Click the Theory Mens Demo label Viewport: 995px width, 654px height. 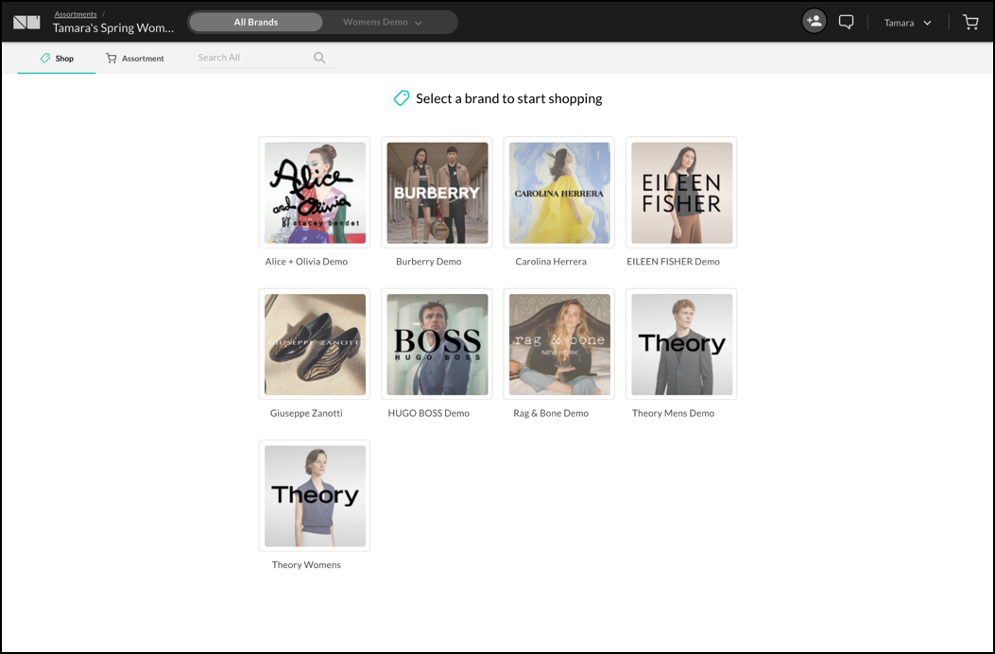(x=674, y=413)
